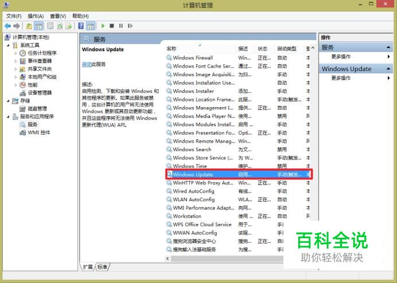Click the horizontal scrollbar left arrow
This screenshot has height=283, width=397.
pyautogui.click(x=168, y=258)
